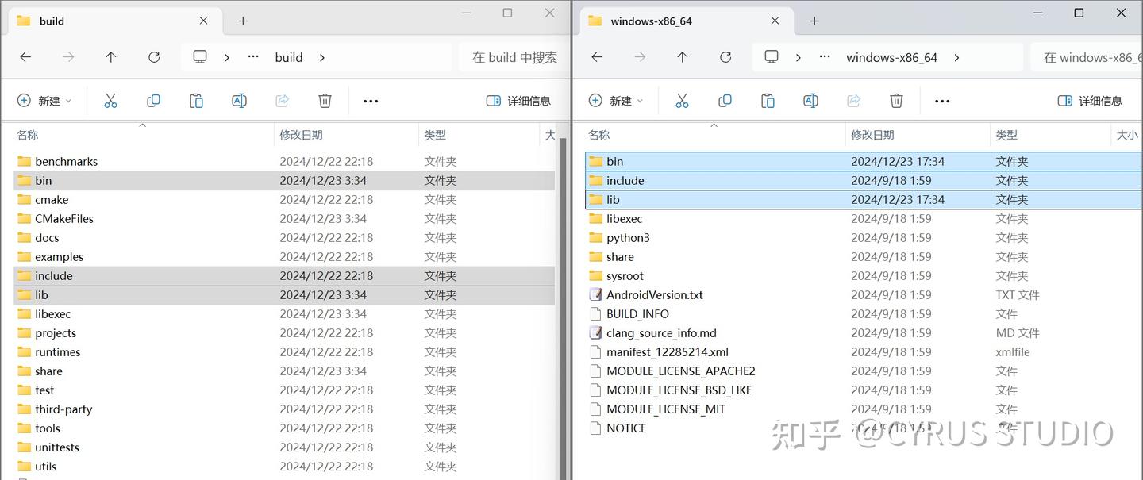Open the include folder in the build window
Screen dimensions: 1143x480
54,275
